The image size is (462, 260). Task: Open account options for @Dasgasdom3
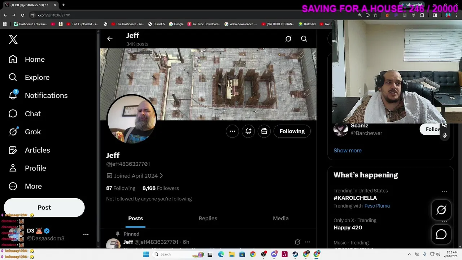click(86, 234)
